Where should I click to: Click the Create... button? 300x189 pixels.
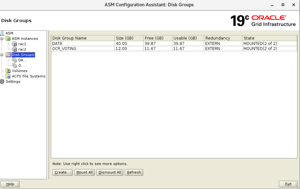click(x=62, y=172)
